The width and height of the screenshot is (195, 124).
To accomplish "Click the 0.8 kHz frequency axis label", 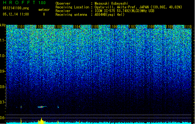I will pyautogui.click(x=2, y=87).
